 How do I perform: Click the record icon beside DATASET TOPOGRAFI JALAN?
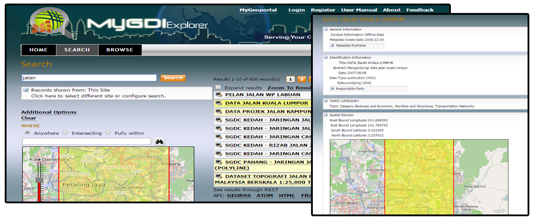[x=219, y=176]
